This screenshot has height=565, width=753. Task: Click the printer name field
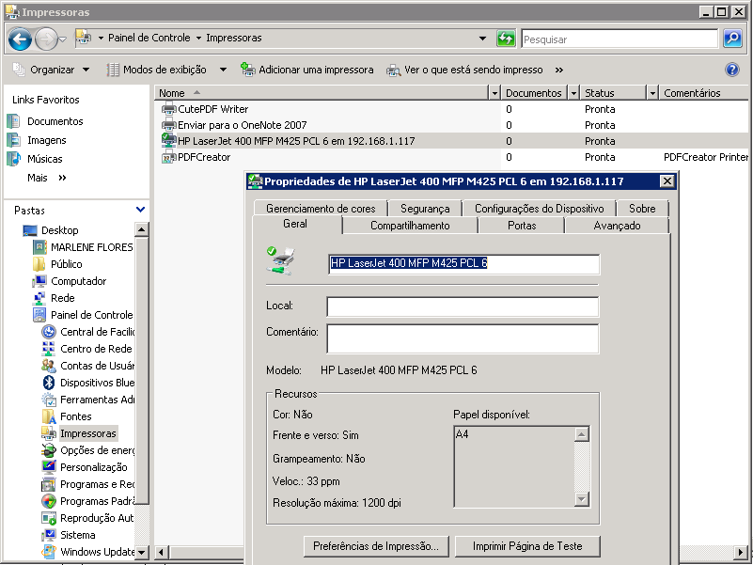[463, 264]
